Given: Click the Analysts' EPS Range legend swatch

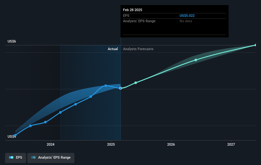Looking at the screenshot, I should 33,157.
